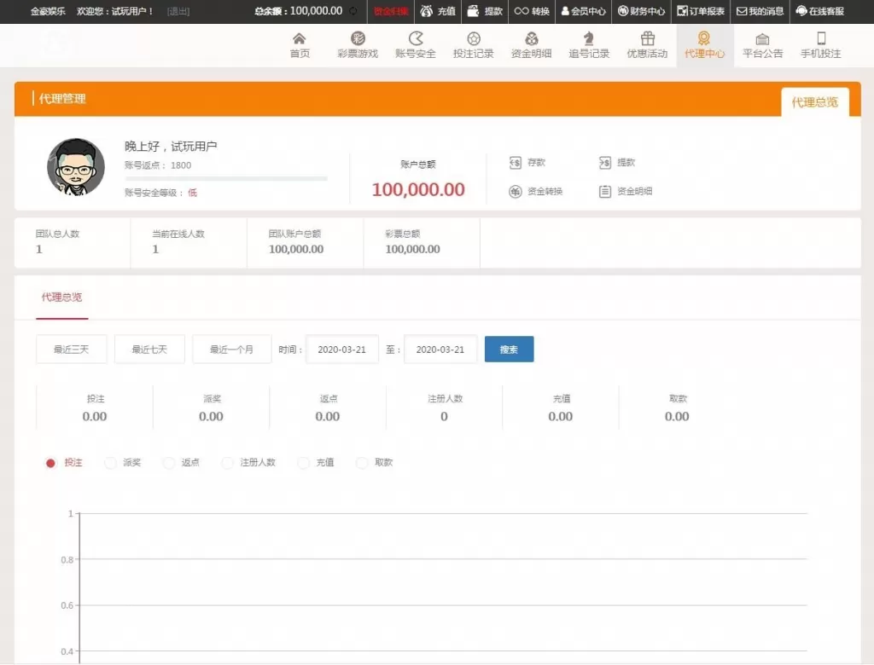Click the blue 搜索 search button
This screenshot has height=665, width=874.
pos(509,349)
